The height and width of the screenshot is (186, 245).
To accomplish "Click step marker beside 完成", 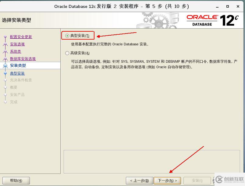I will point(5,102).
